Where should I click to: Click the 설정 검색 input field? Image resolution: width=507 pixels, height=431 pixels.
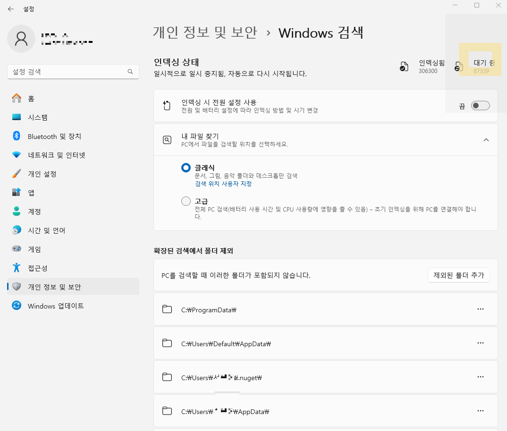(x=73, y=72)
